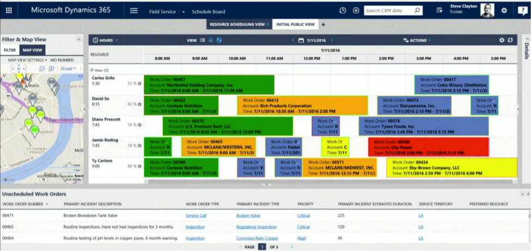The height and width of the screenshot is (251, 531).
Task: Open the Hours view dropdown
Action: coord(106,40)
